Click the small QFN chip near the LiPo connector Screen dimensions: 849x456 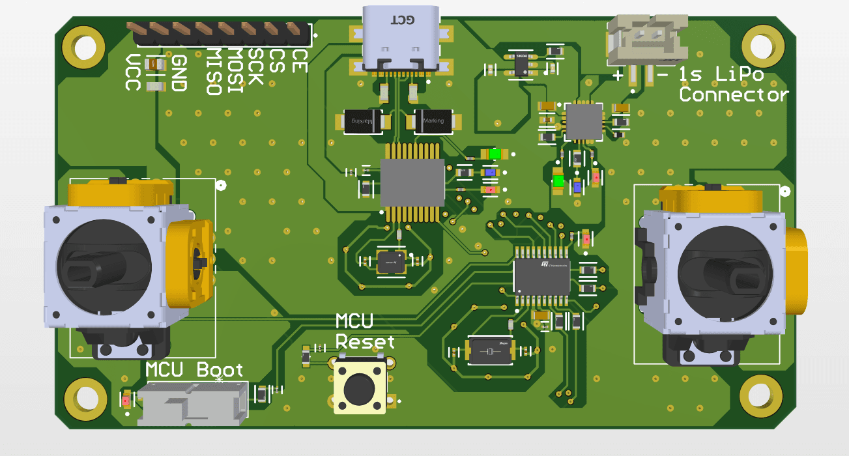pyautogui.click(x=583, y=121)
